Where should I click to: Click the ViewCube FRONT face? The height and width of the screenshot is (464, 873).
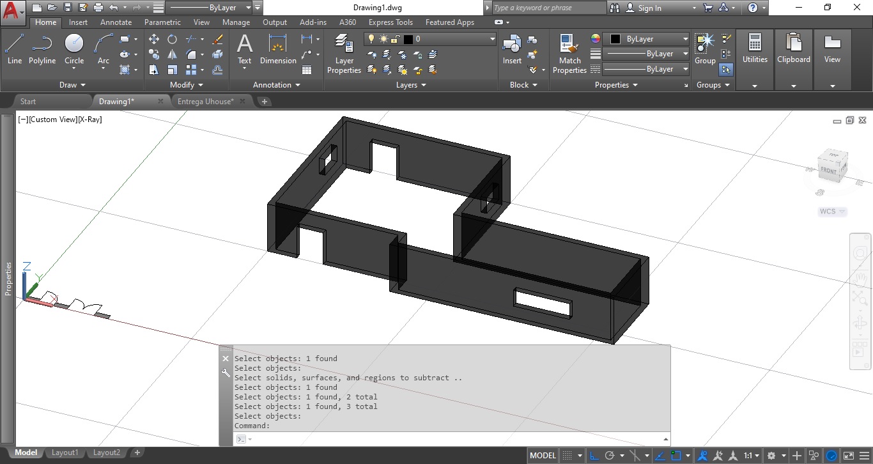click(x=828, y=171)
